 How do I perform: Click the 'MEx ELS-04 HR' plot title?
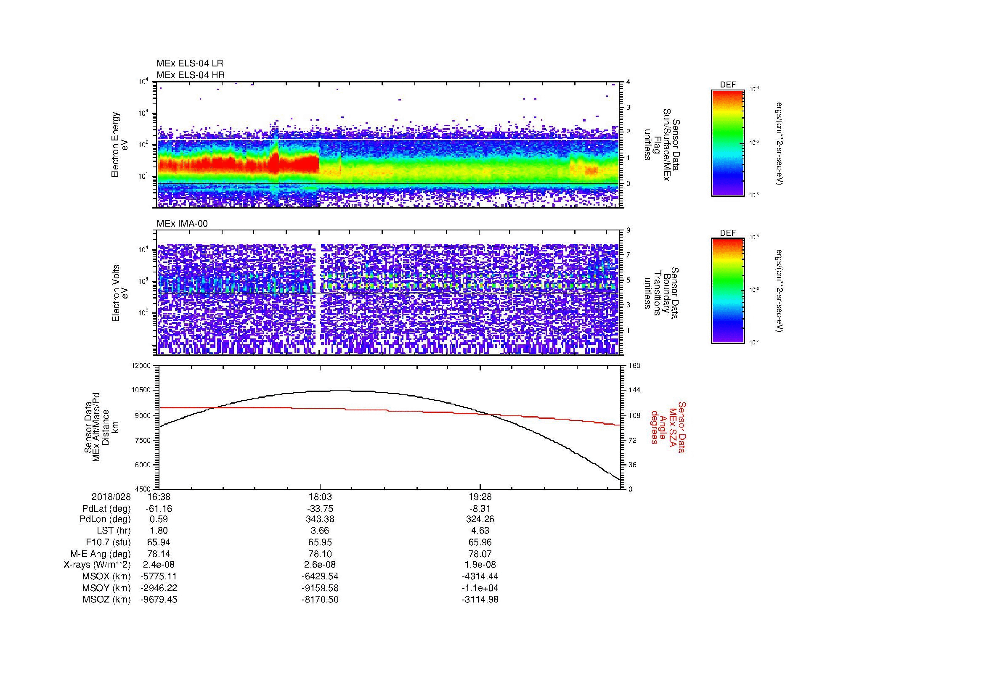tap(191, 75)
